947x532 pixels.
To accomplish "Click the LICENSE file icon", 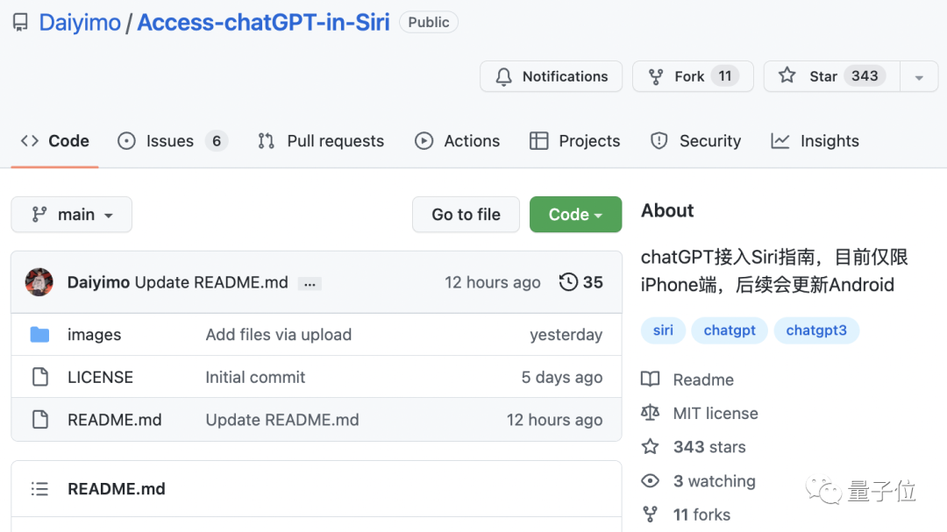I will pyautogui.click(x=39, y=378).
